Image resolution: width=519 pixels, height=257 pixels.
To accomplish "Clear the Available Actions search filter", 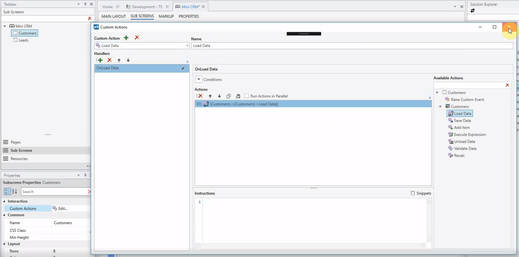I will click(507, 85).
